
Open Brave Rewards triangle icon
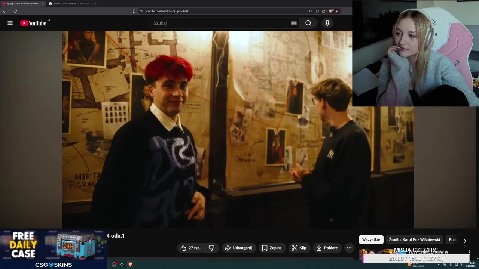click(336, 11)
